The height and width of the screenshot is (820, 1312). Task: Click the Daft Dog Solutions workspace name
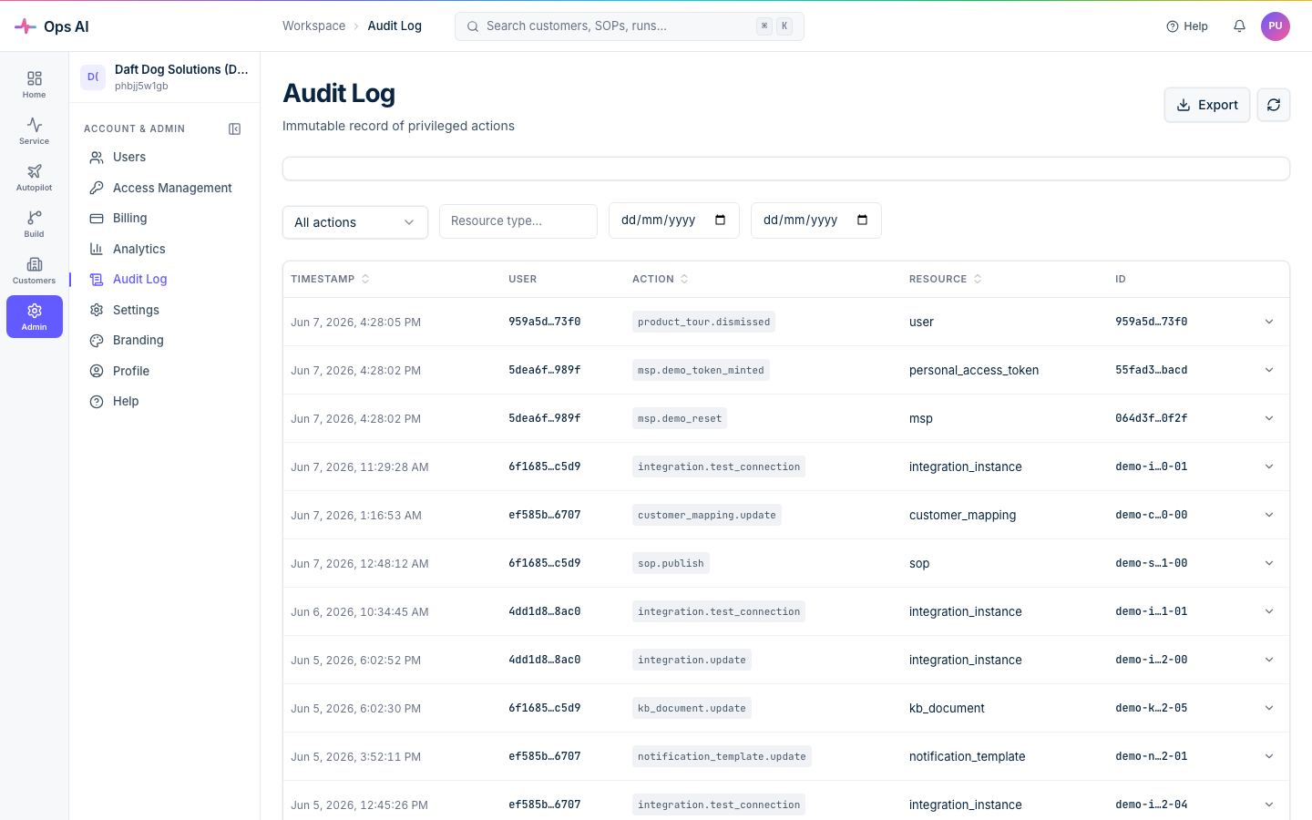click(181, 69)
